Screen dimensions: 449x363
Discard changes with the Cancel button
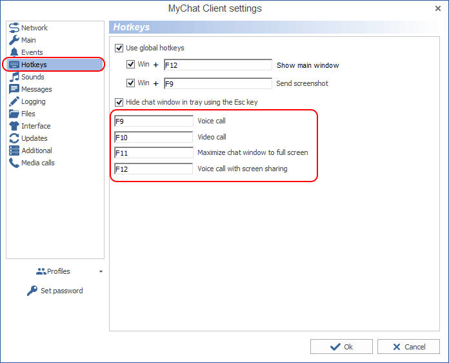(x=408, y=347)
